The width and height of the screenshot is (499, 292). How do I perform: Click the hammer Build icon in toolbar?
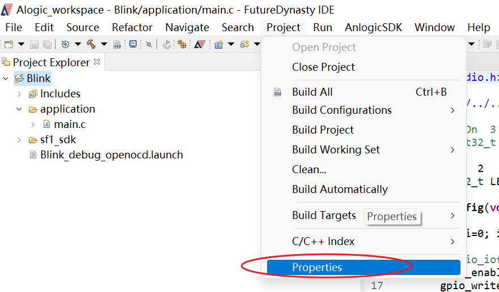(x=91, y=44)
